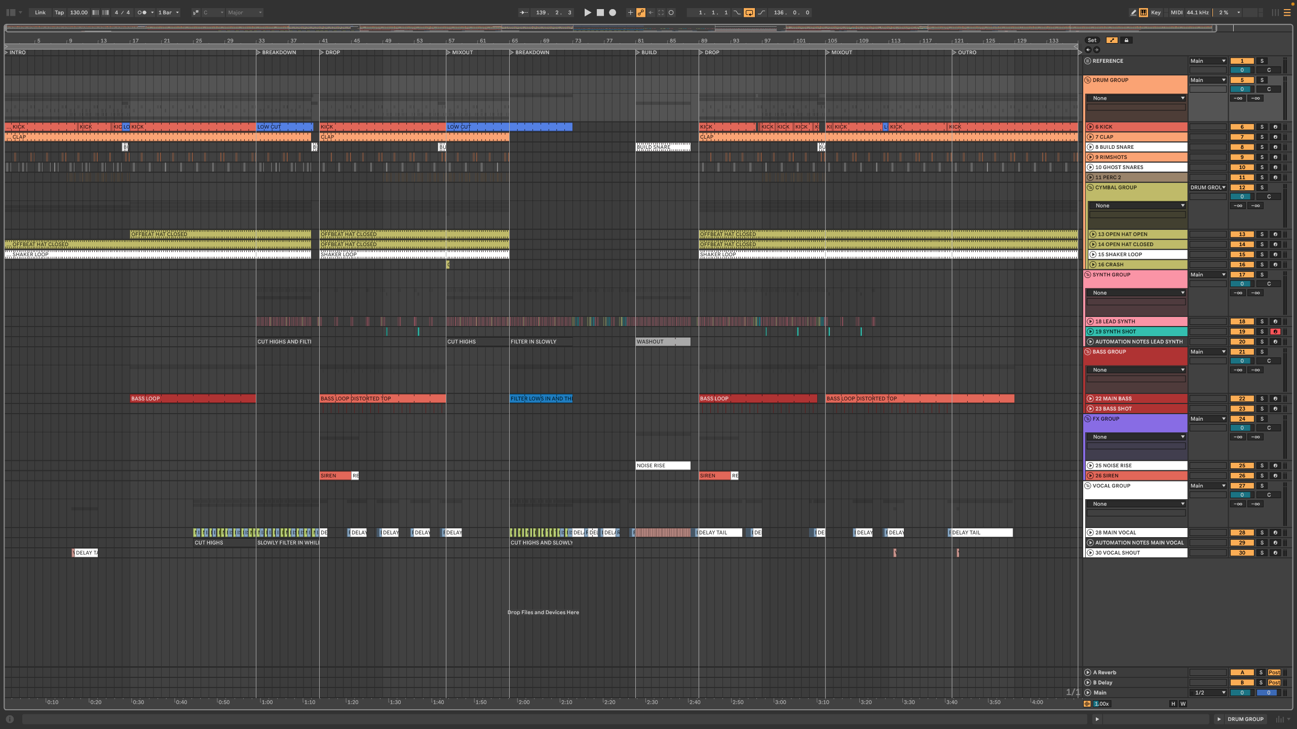Toggle the metronome button
The image size is (1297, 729).
click(142, 13)
